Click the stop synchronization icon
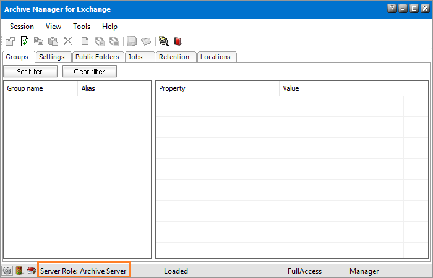This screenshot has height=278, width=433. pyautogui.click(x=114, y=41)
